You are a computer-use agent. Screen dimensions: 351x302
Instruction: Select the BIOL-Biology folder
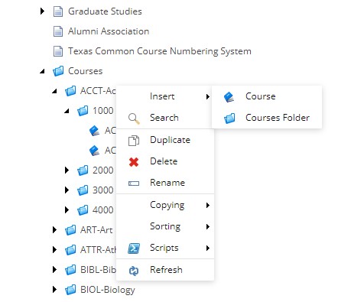[108, 290]
